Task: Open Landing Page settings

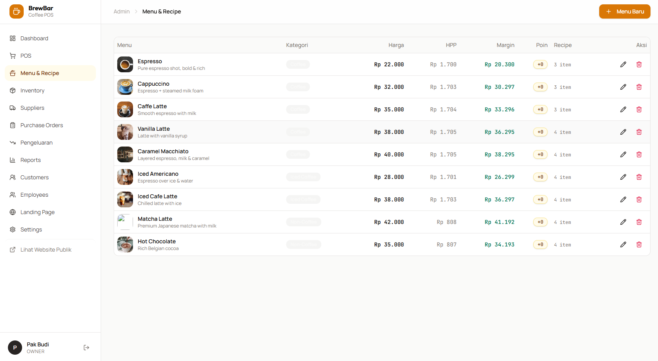Action: [50, 212]
